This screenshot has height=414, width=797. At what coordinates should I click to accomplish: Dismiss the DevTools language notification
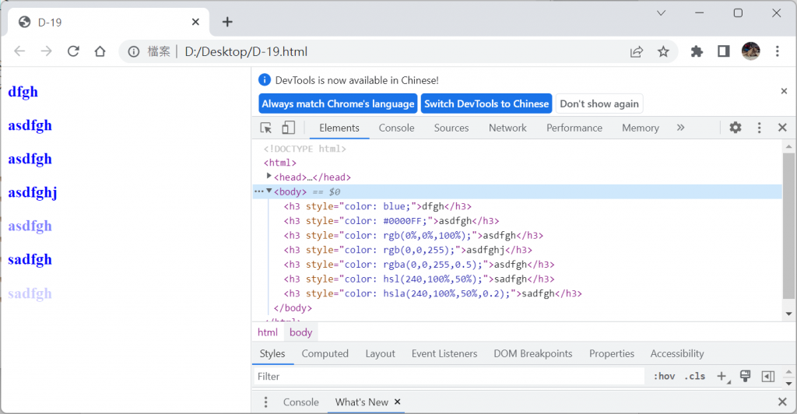point(784,91)
